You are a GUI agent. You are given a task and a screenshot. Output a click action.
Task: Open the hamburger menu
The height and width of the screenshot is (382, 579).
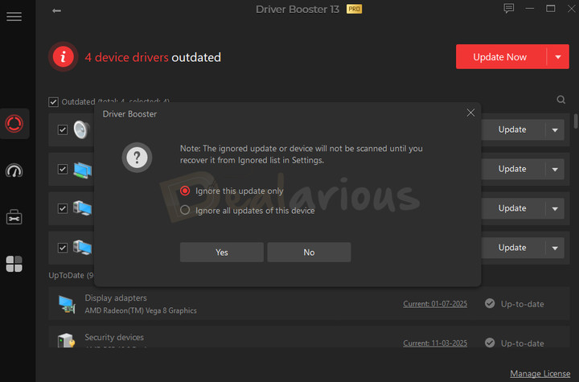click(14, 17)
